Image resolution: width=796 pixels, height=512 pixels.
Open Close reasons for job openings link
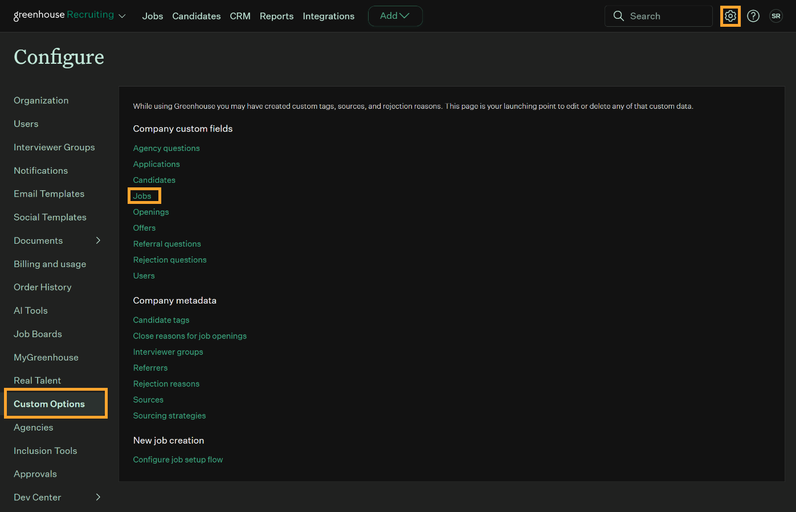point(190,336)
